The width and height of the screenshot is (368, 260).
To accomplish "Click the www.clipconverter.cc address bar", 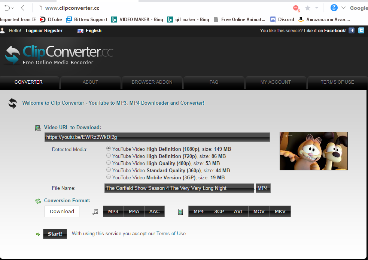I will 72,8.
